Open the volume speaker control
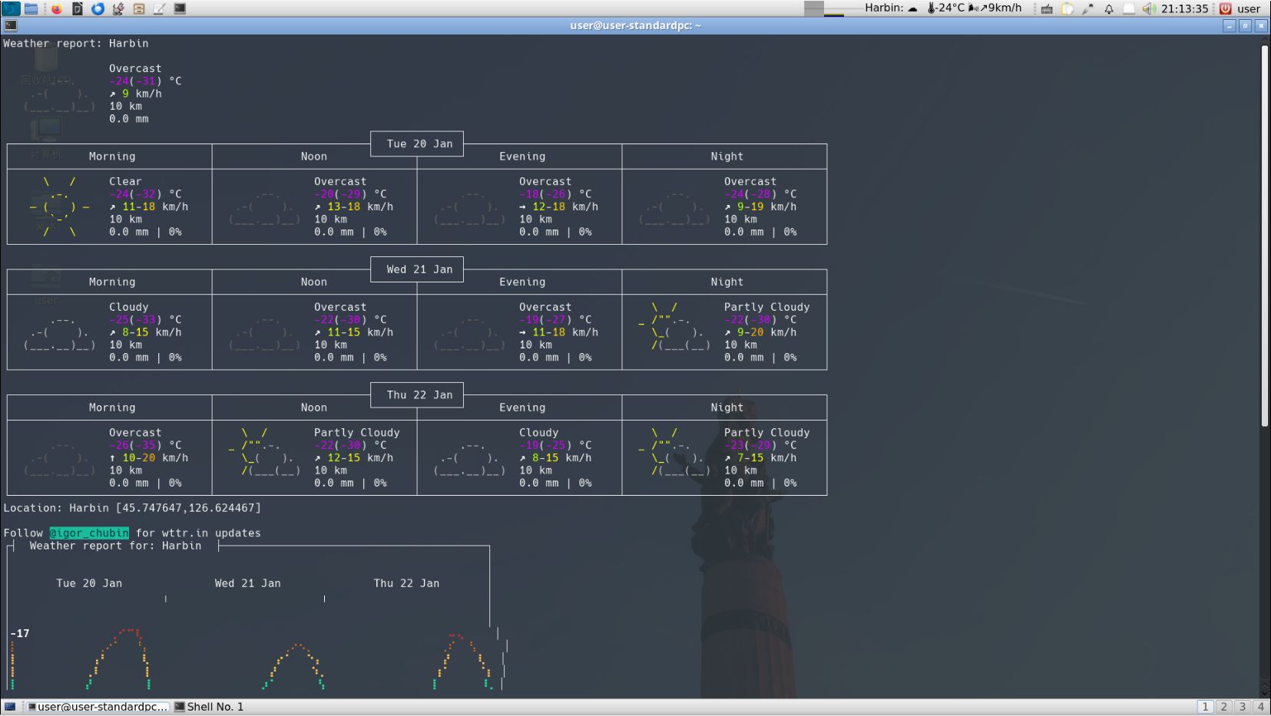The width and height of the screenshot is (1271, 716). [x=1148, y=8]
